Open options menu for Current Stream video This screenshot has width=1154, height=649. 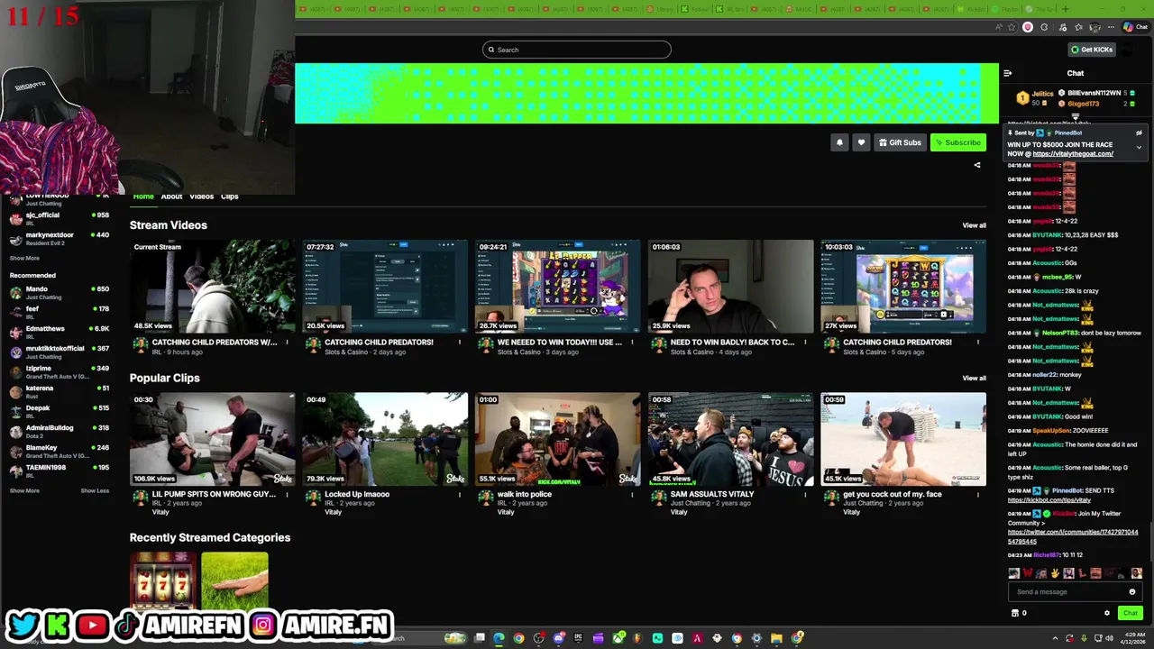[287, 343]
